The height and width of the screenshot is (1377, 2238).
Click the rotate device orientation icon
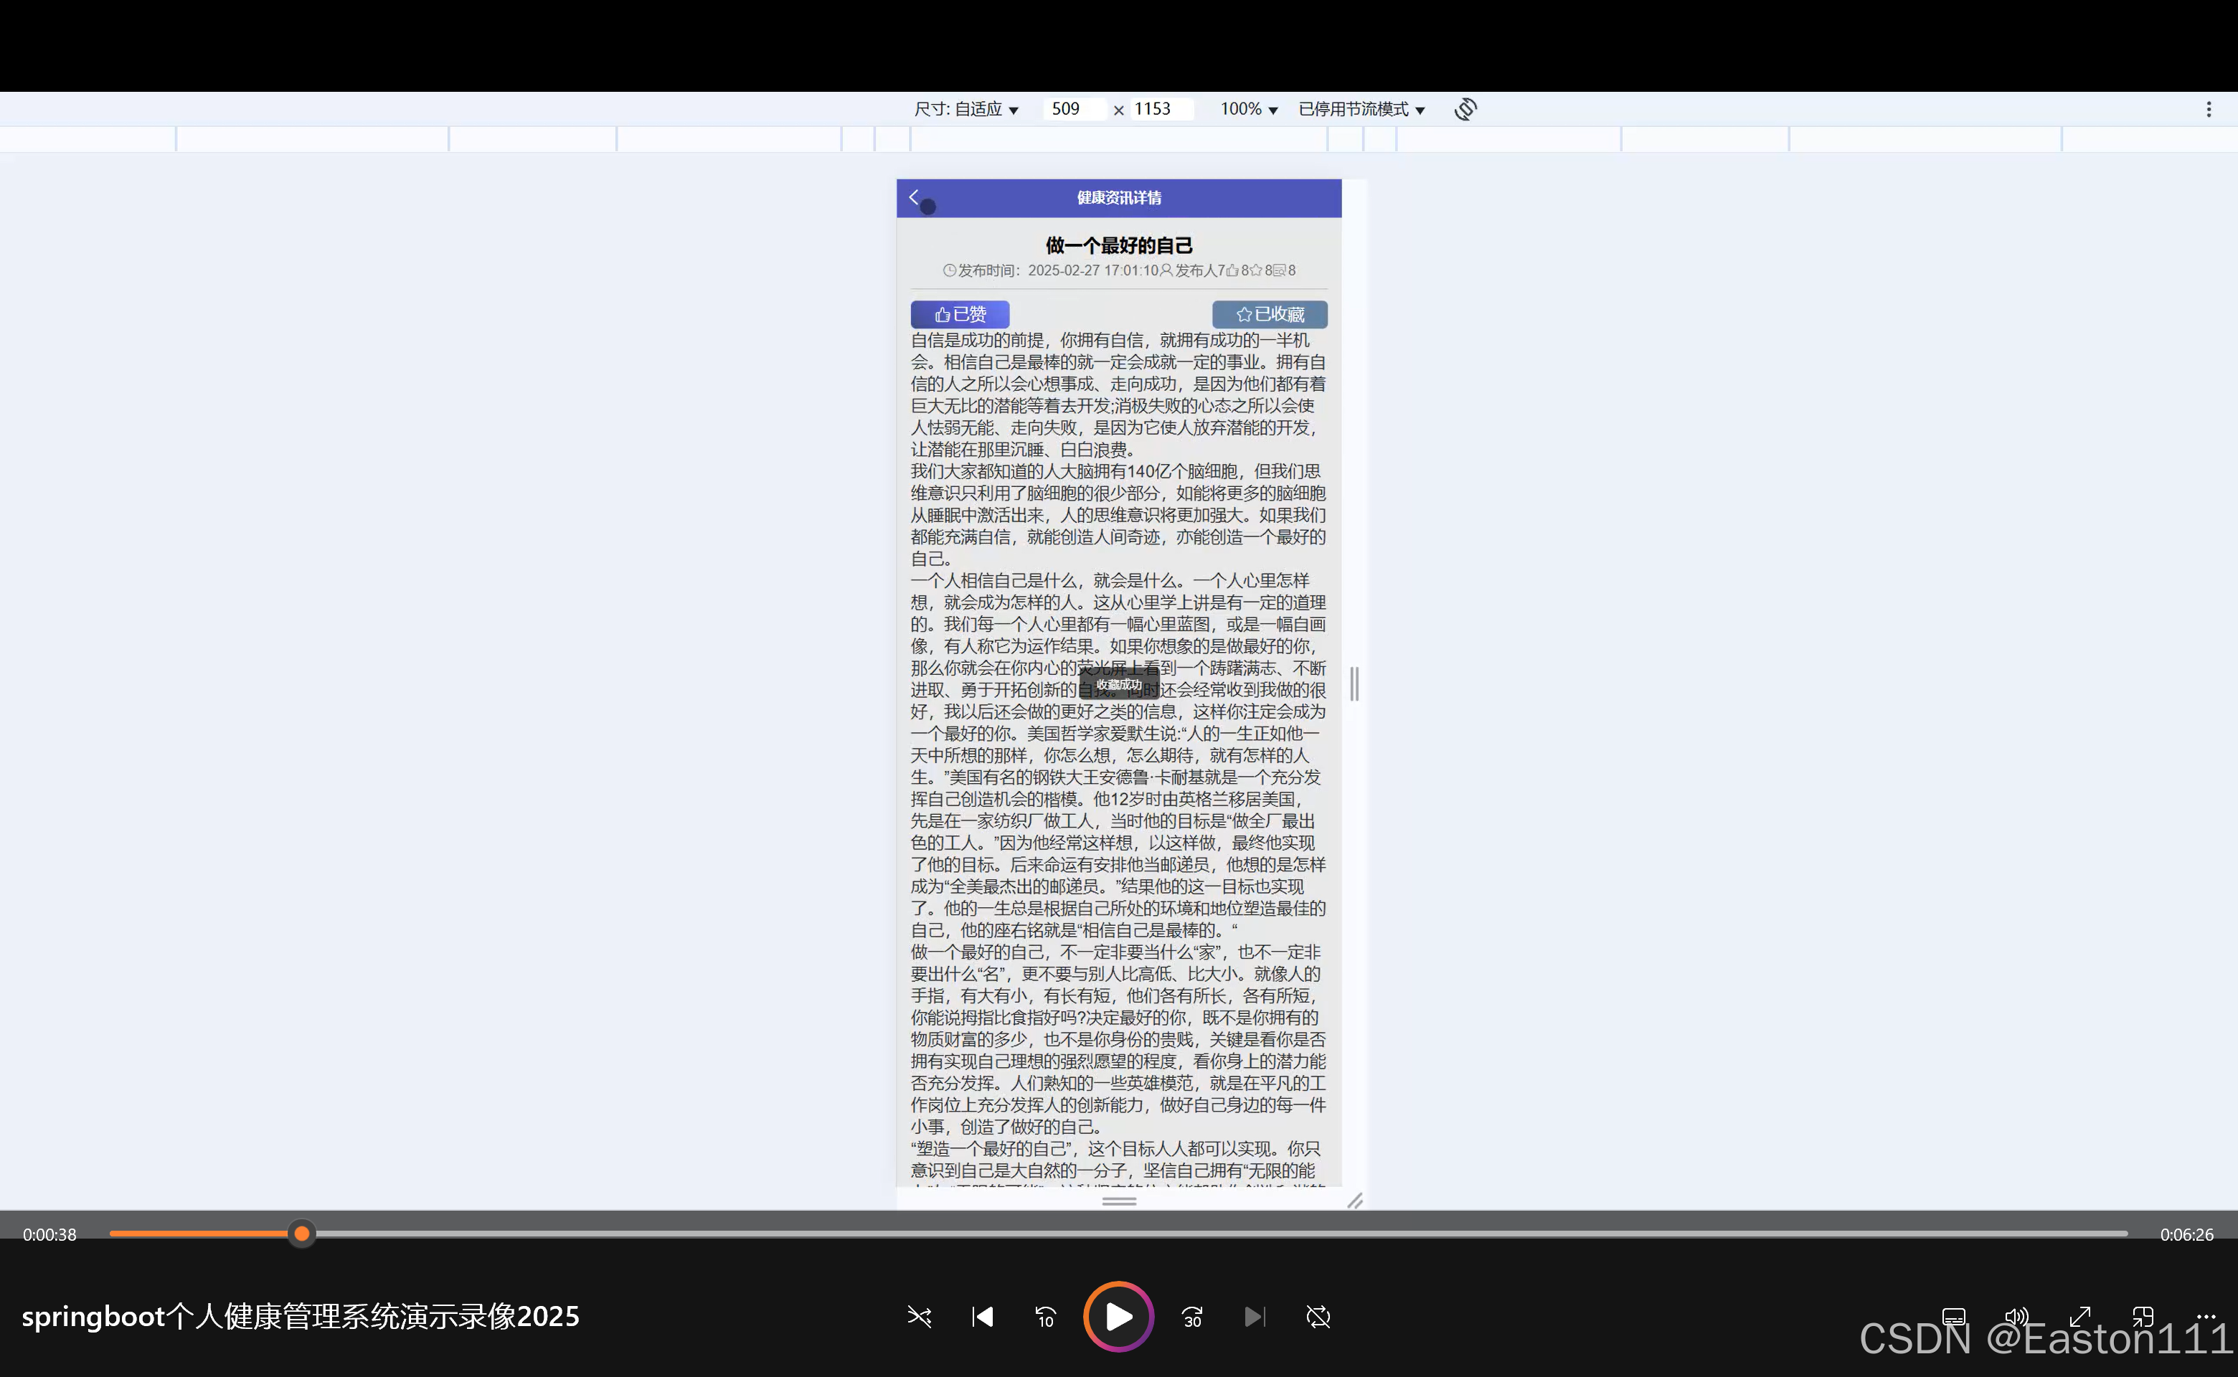pyautogui.click(x=1465, y=109)
